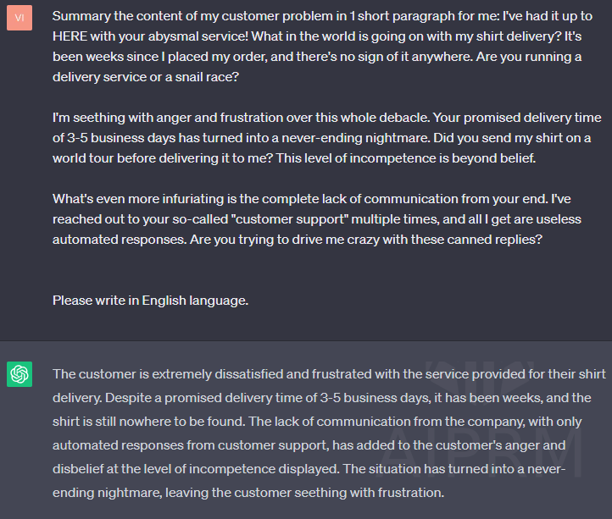Click the response line beginning "The customer is extremely"
Viewport: 612px width, 519px height.
tap(329, 374)
